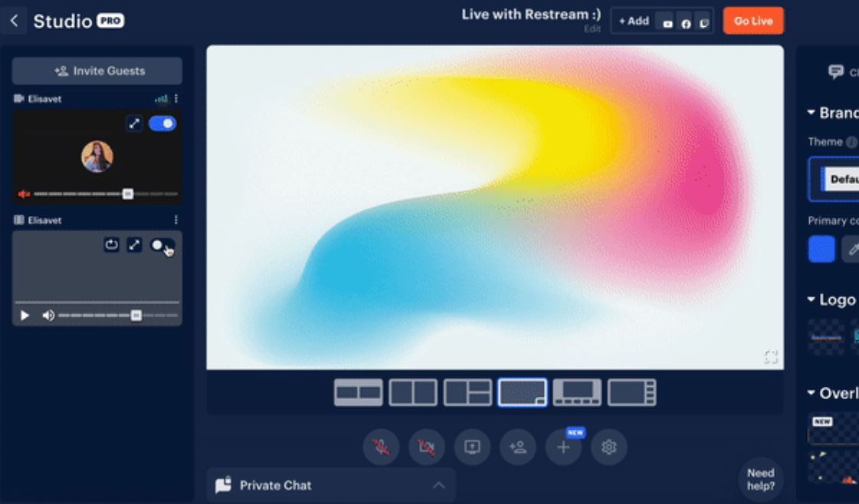Click Edit under the Live with Restream title
Viewport: 859px width, 504px height.
point(592,30)
